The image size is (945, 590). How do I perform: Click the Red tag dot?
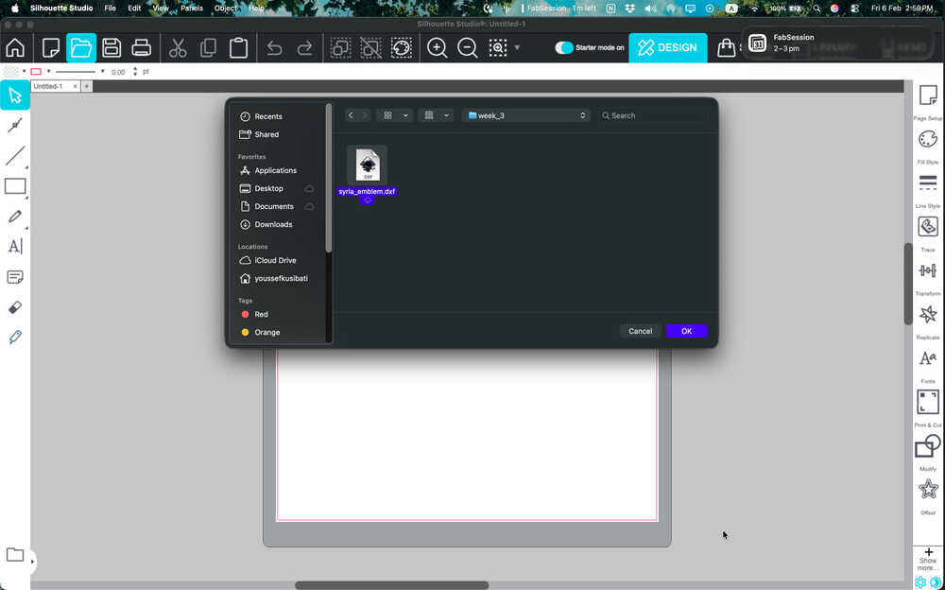pyautogui.click(x=246, y=314)
